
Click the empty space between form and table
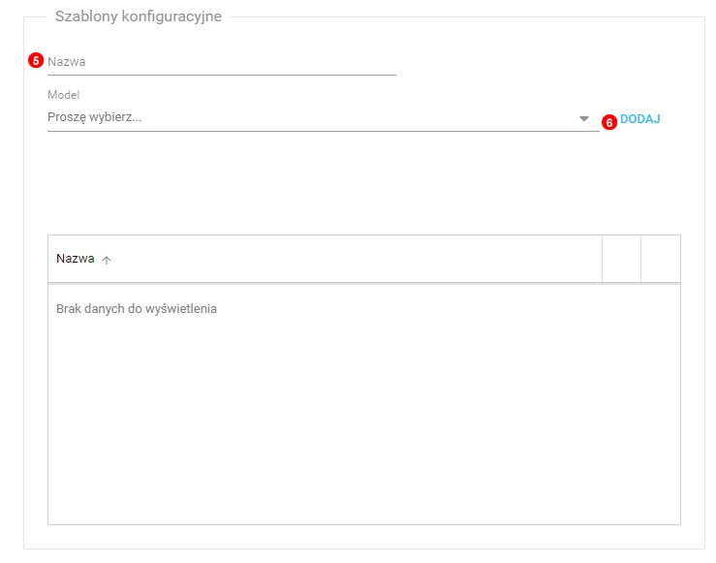coord(363,184)
